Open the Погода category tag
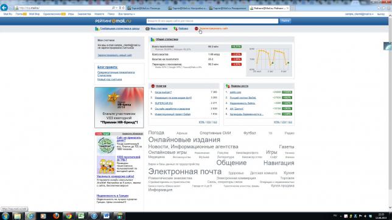392x220 pixels. (156, 132)
